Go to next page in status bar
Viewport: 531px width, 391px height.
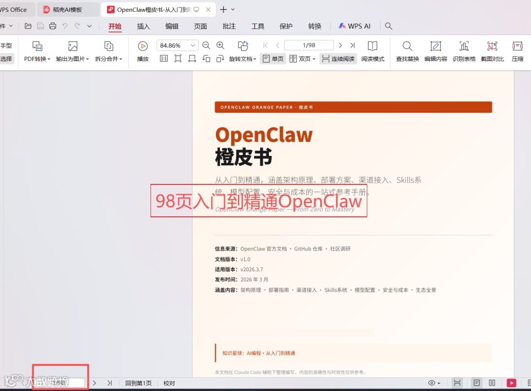[94, 383]
